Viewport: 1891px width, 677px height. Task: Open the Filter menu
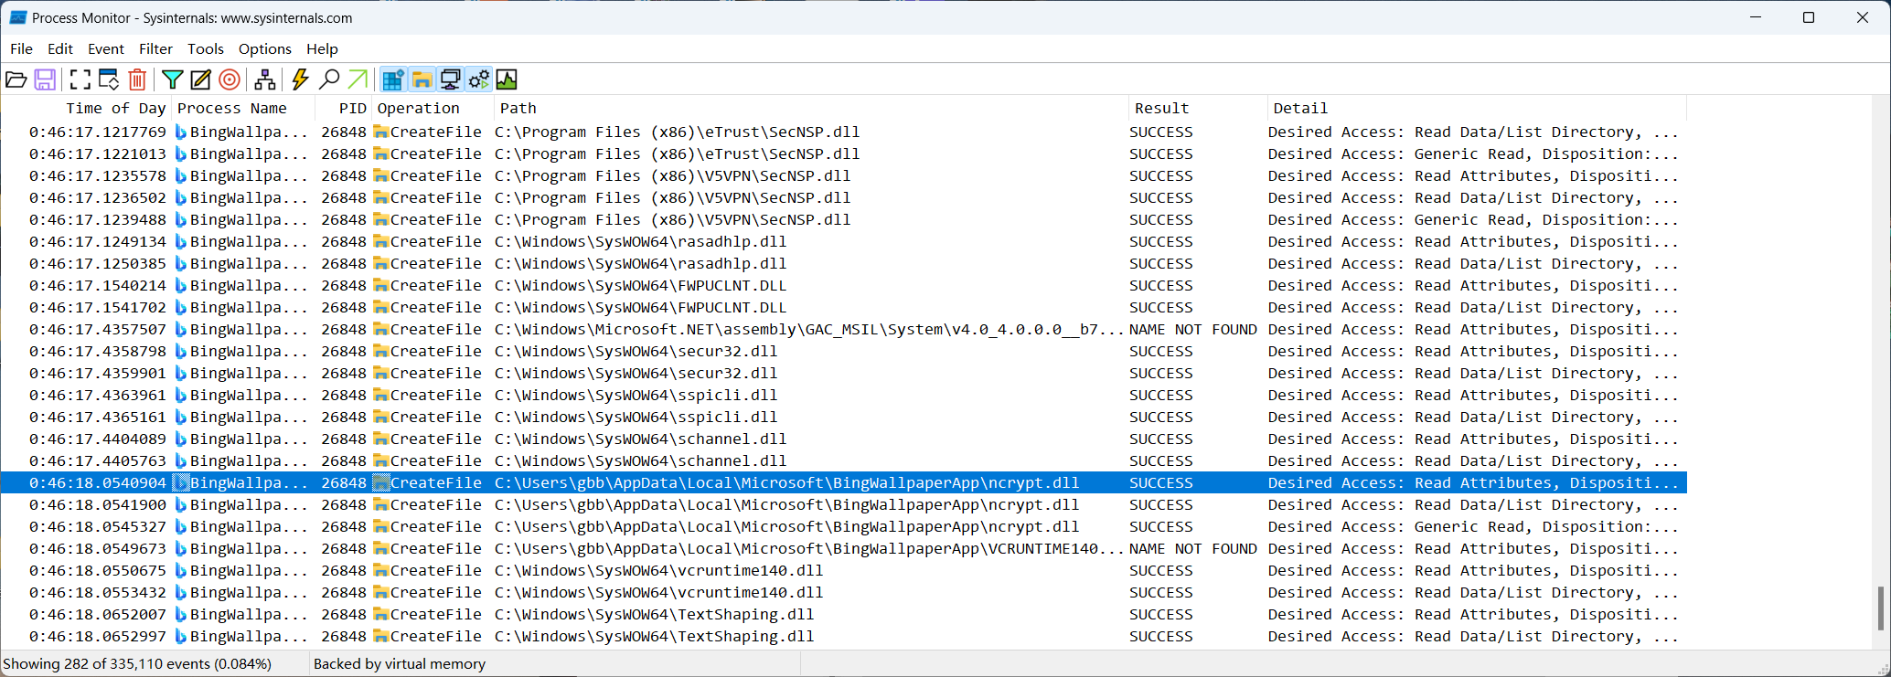click(x=155, y=48)
